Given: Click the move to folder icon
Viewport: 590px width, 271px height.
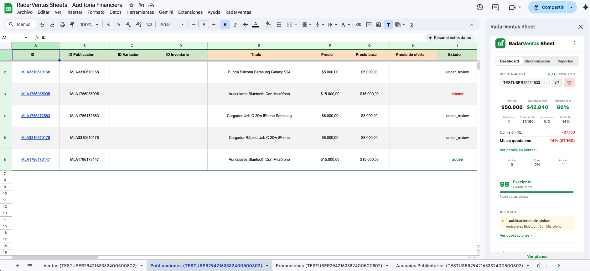Looking at the screenshot, I should [x=141, y=5].
